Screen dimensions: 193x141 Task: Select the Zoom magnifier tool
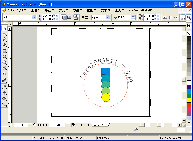(x=4, y=39)
